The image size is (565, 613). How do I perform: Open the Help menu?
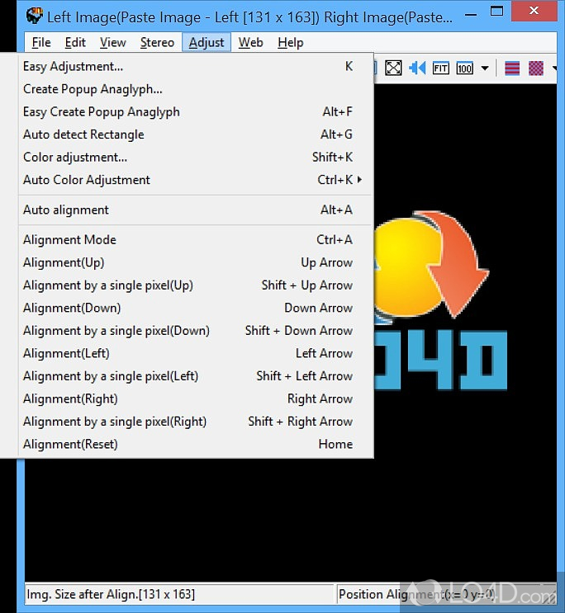(291, 42)
